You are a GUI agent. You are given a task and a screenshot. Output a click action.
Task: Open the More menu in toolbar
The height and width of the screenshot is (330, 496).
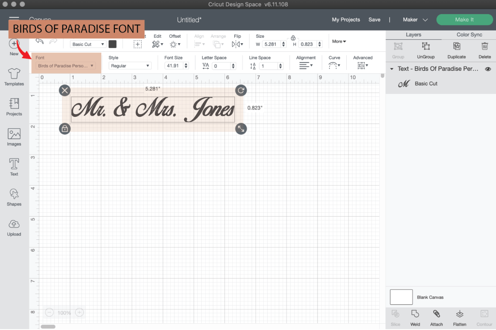coord(339,42)
